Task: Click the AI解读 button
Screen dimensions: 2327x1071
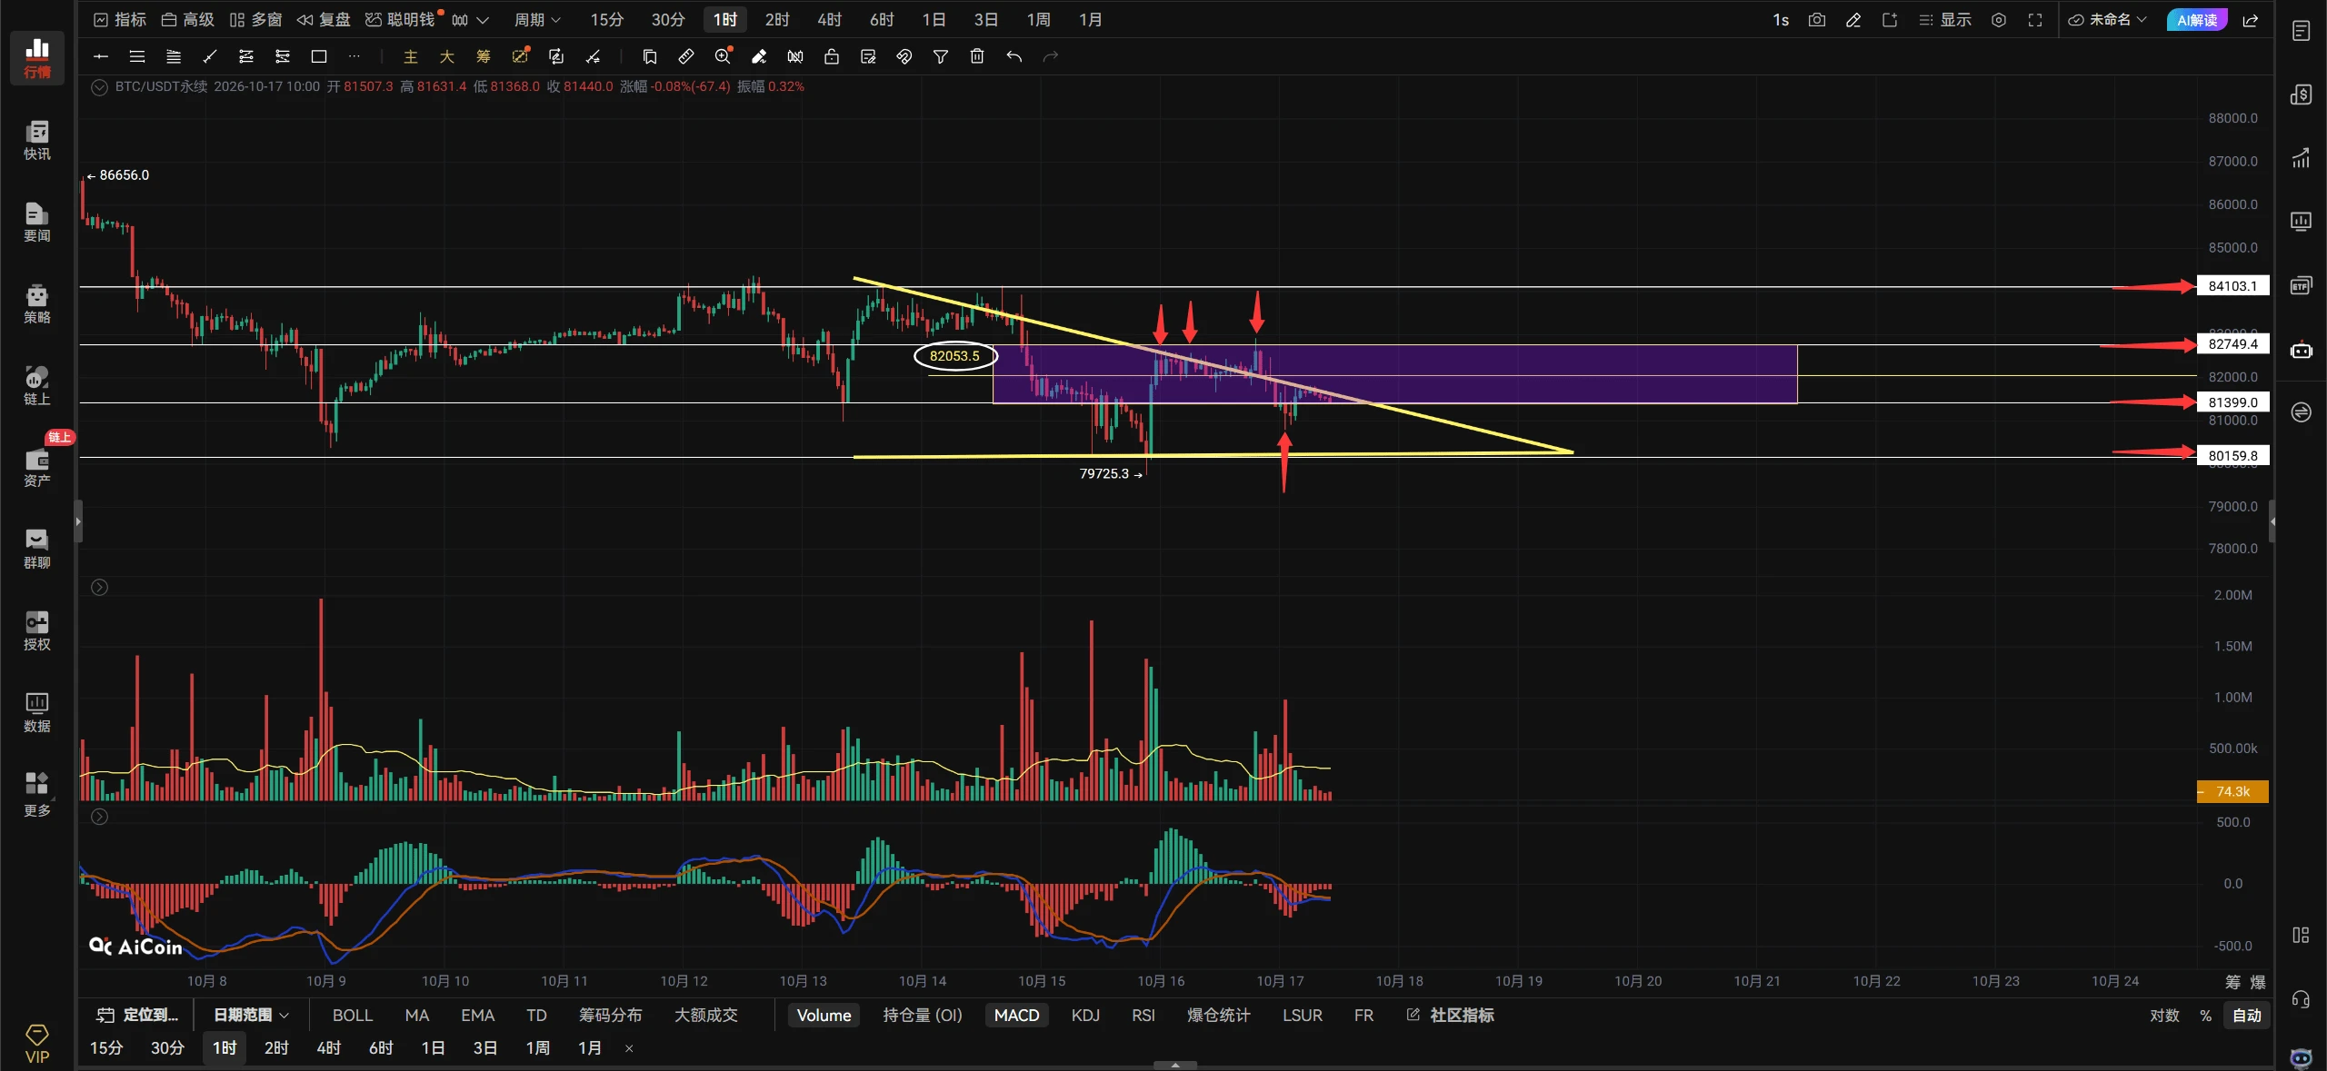Action: pyautogui.click(x=2196, y=20)
